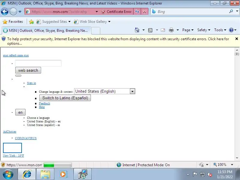Expand the zoom level dropdown arrow
Screen dimensions: 240x180
232,165
